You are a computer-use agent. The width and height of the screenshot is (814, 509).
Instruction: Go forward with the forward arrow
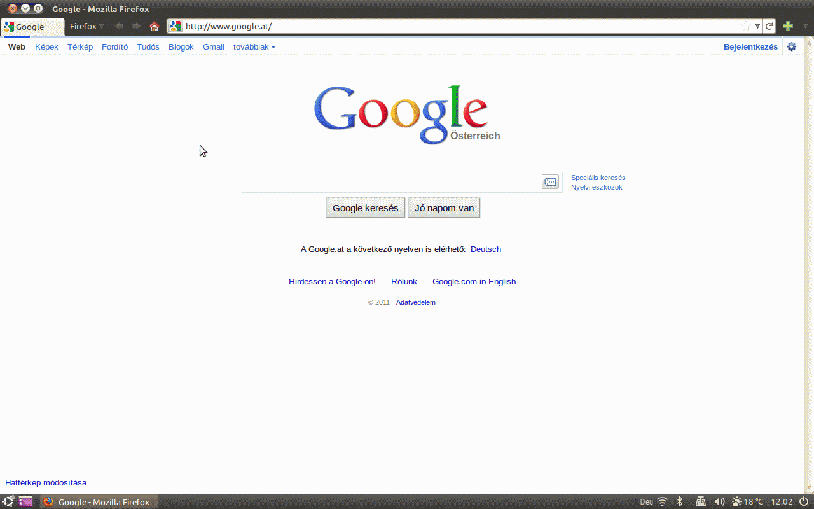136,26
